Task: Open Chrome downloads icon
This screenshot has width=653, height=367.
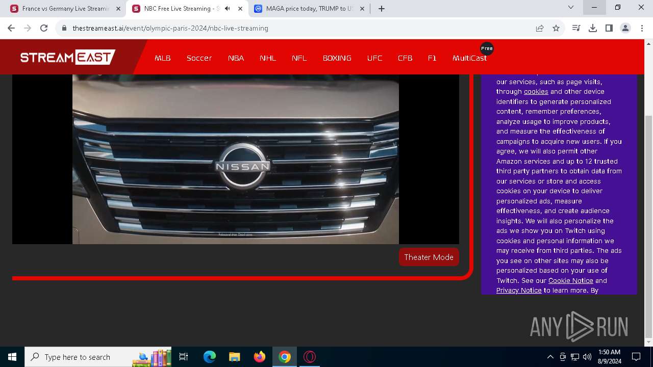Action: click(x=593, y=28)
